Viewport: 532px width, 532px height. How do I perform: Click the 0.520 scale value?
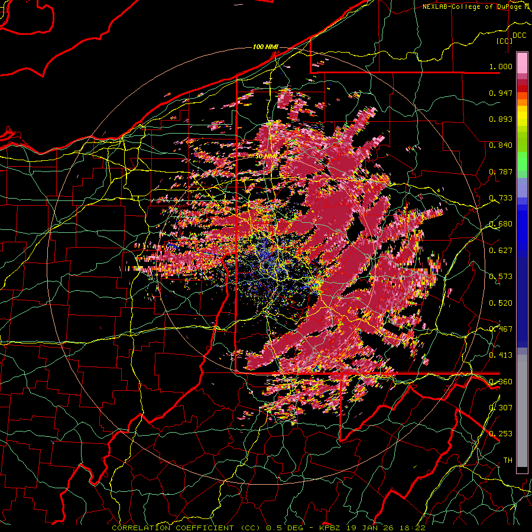tap(501, 303)
